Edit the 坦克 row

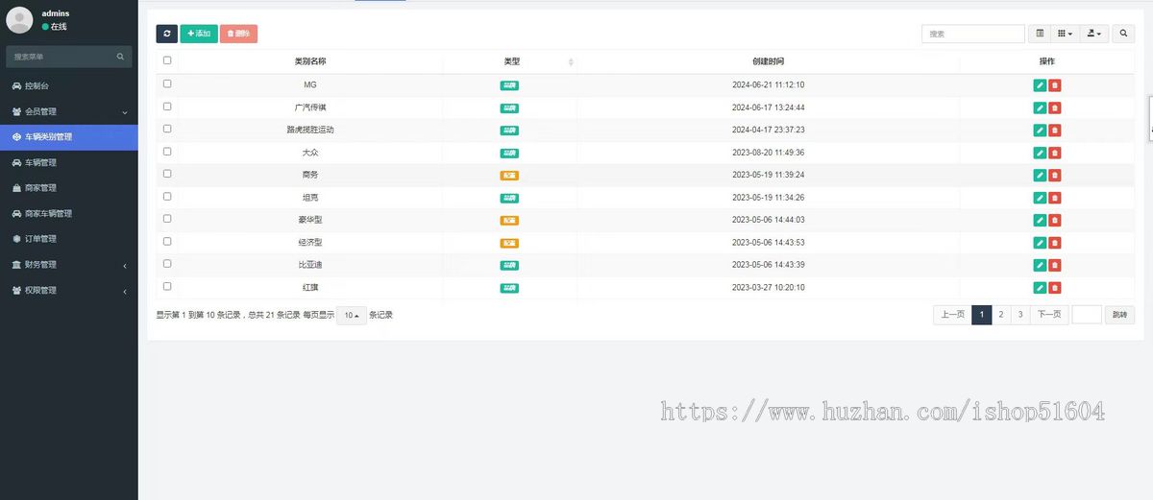click(x=1040, y=198)
